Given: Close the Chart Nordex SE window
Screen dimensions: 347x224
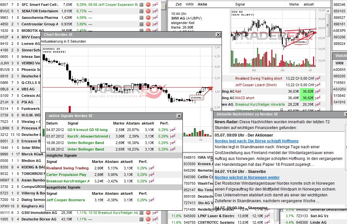Looking at the screenshot, I should click(218, 35).
